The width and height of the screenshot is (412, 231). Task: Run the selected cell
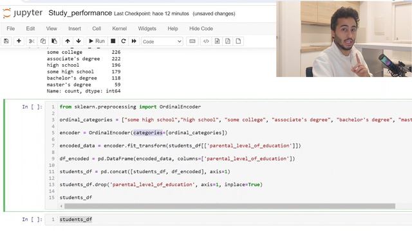tap(97, 41)
